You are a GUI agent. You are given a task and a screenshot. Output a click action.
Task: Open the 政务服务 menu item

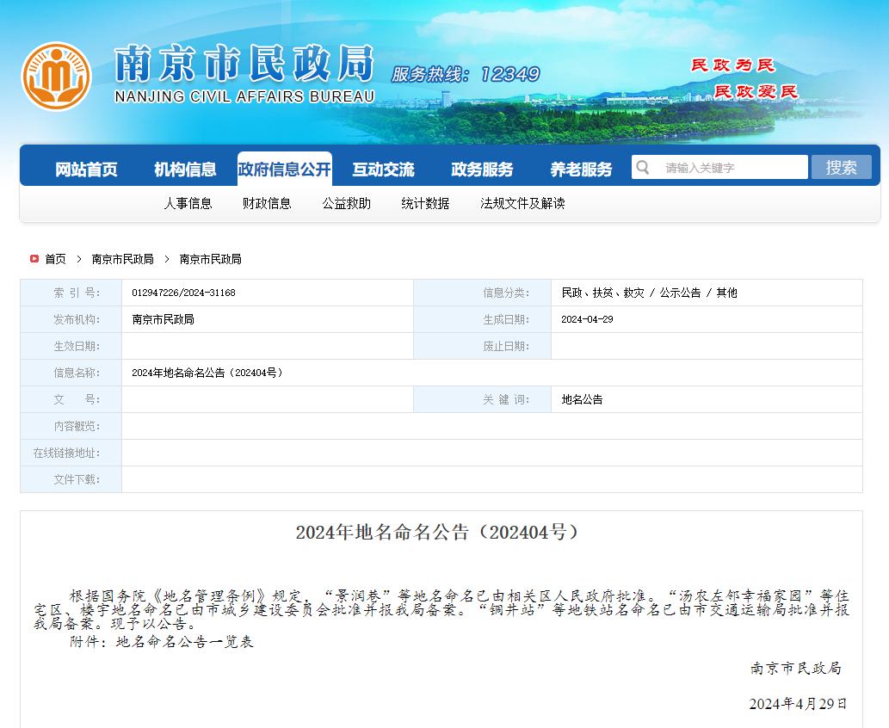click(x=482, y=170)
